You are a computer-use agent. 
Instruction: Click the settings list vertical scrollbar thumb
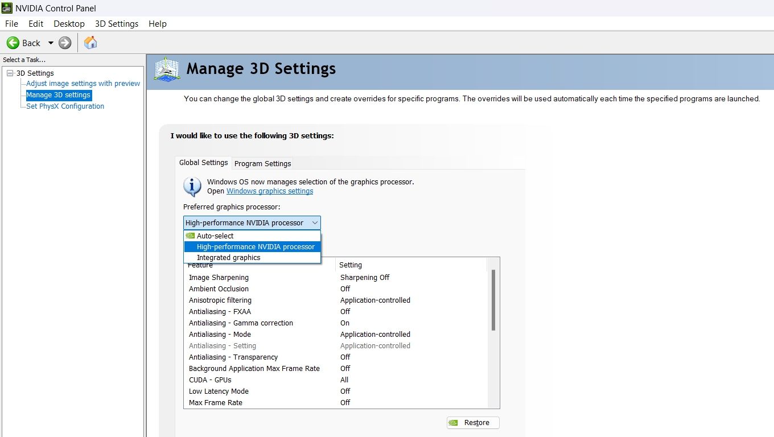[493, 300]
